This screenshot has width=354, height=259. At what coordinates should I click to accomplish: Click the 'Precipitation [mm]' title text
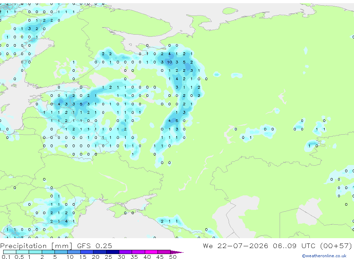(x=36, y=246)
